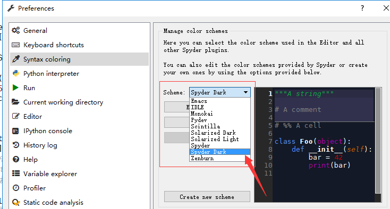This screenshot has width=390, height=209.
Task: Open Python interpreter settings
Action: [x=79, y=74]
